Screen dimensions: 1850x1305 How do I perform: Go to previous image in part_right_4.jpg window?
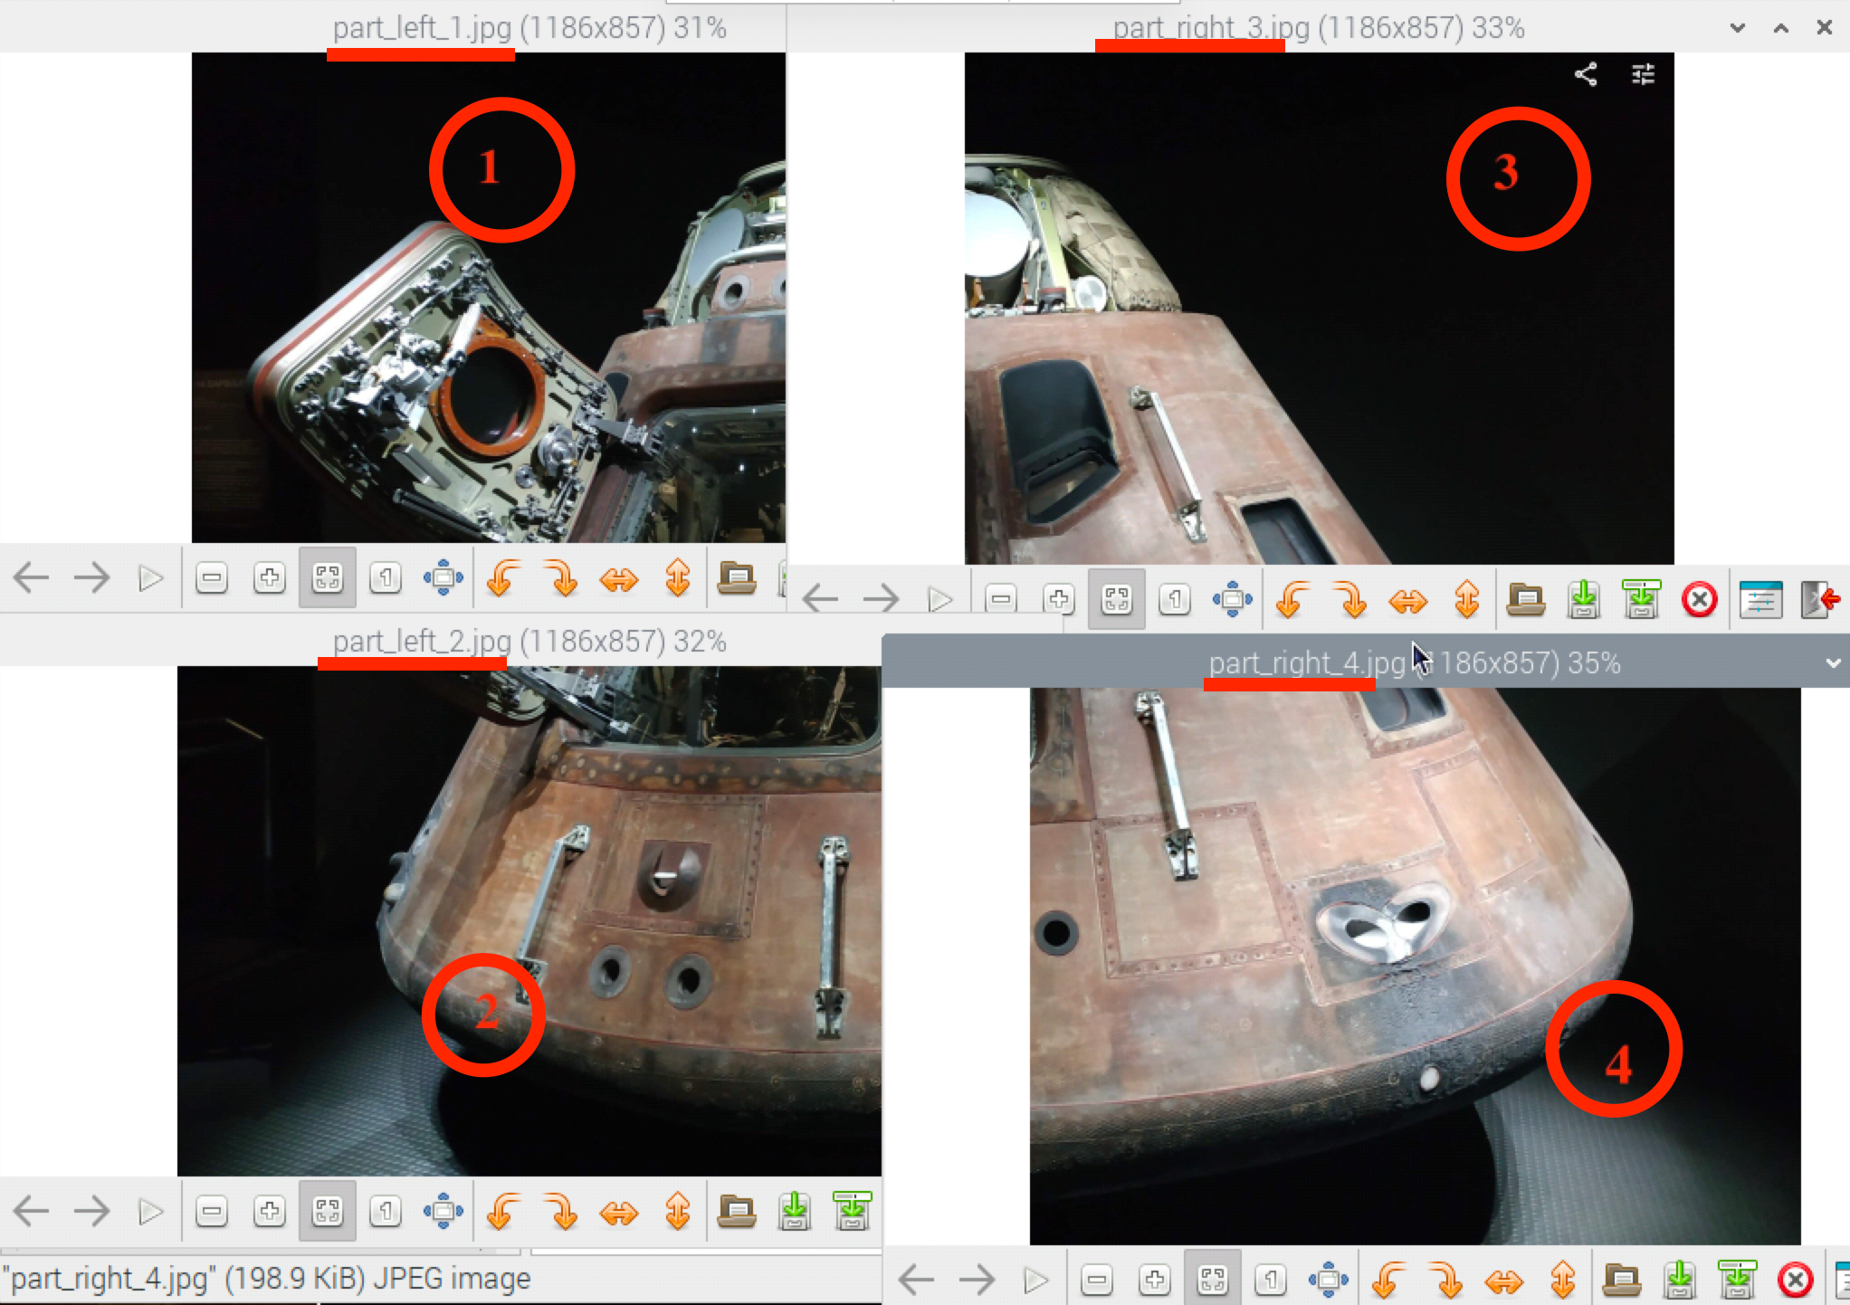tap(916, 1280)
